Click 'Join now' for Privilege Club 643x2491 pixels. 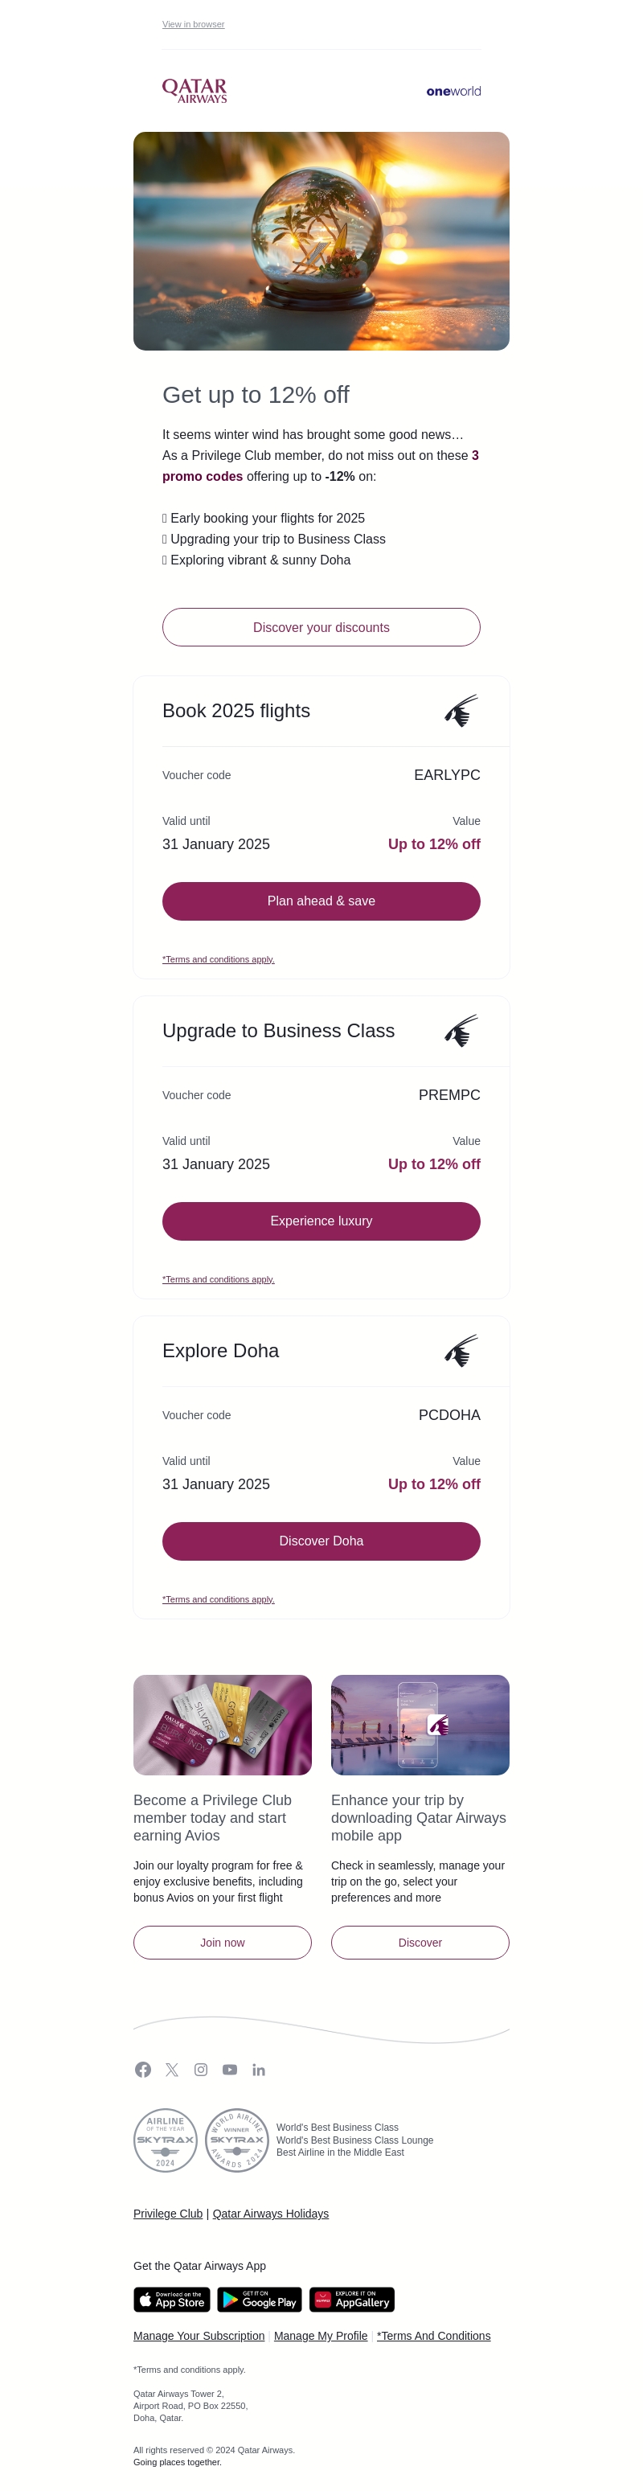click(x=223, y=1943)
